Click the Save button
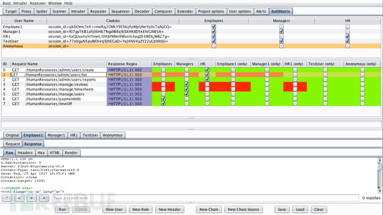Viewport: 383px width, 215px height. click(x=282, y=209)
